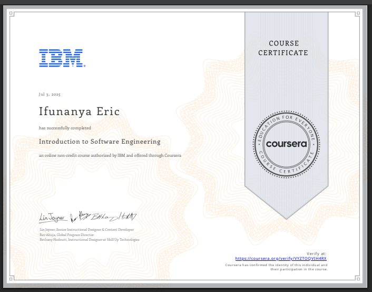Click the COURSE CERTIFICATE heading on the ribbon
The width and height of the screenshot is (372, 292).
(283, 48)
